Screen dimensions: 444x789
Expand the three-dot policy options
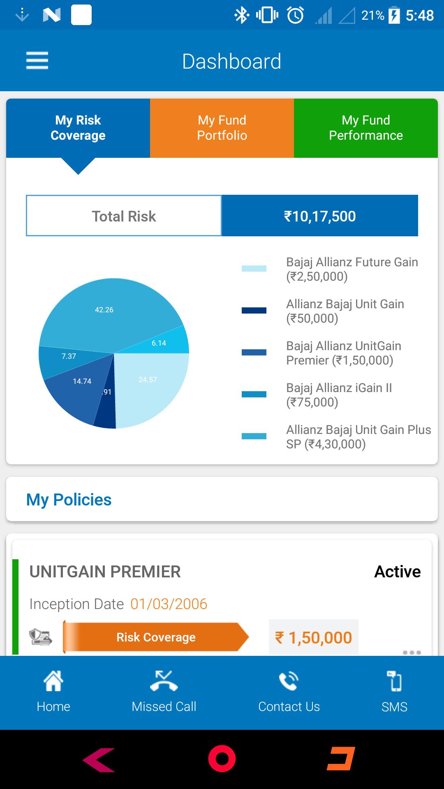point(412,652)
